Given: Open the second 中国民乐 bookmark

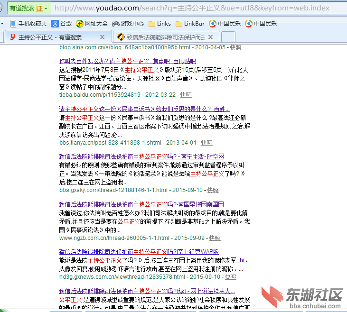Looking at the screenshot, I should (261, 23).
